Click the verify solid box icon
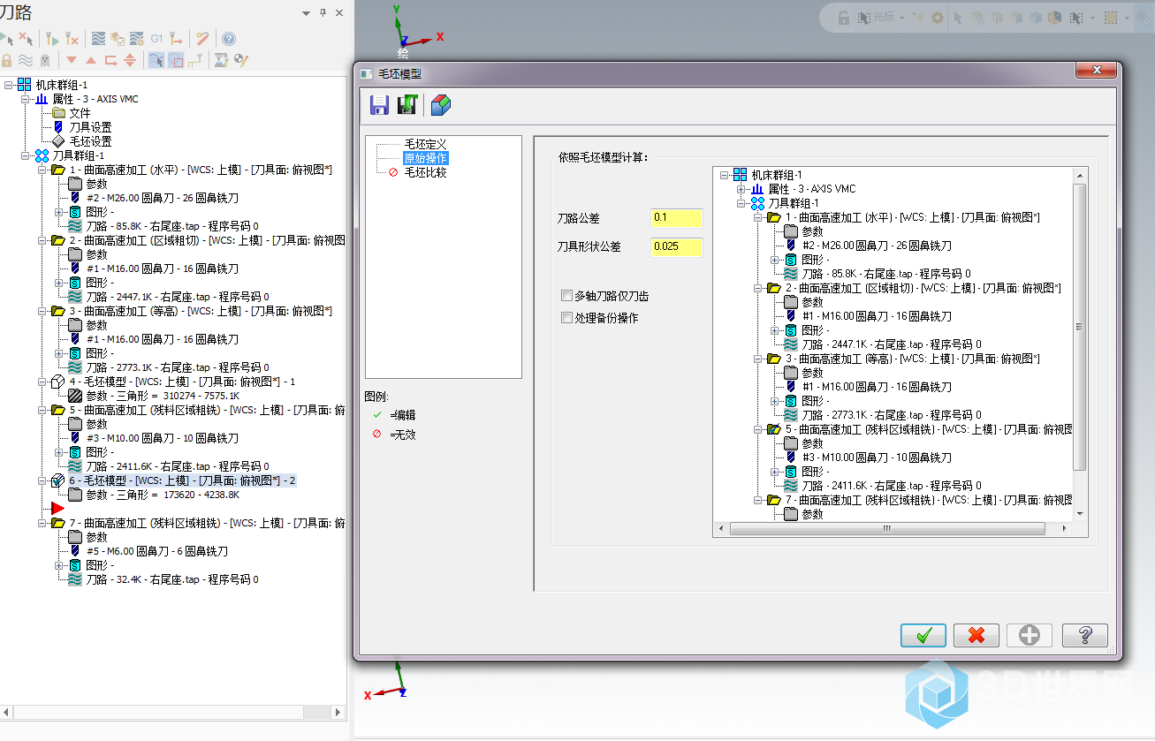1155x741 pixels. tap(118, 39)
